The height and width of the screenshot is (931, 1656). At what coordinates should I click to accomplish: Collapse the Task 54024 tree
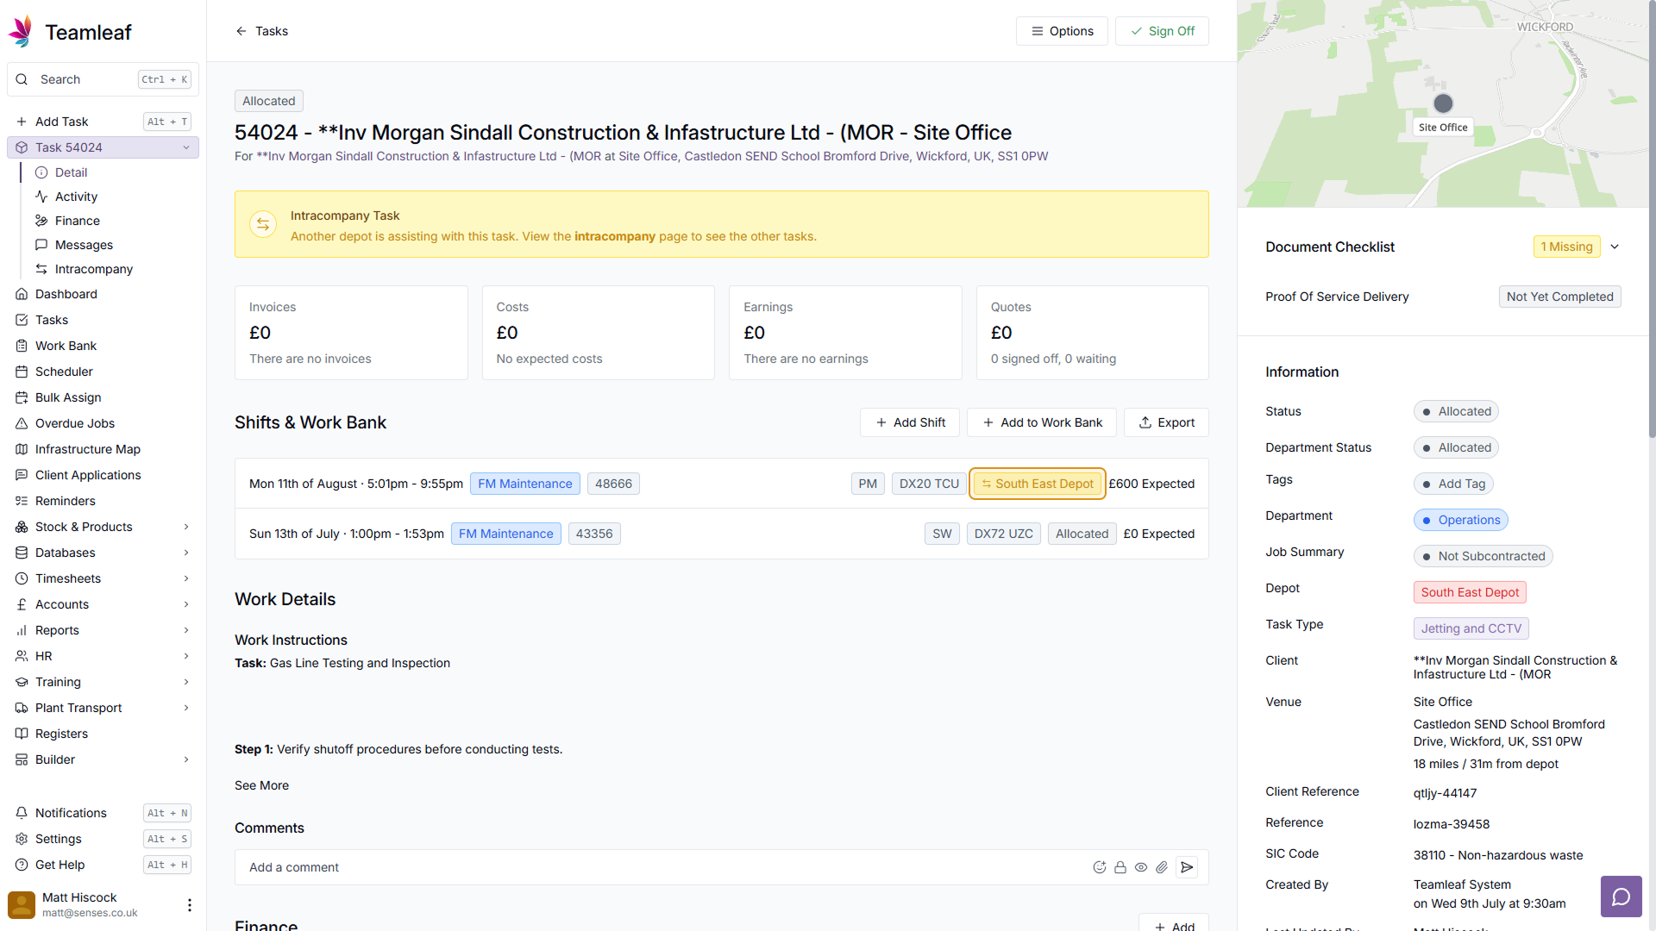click(185, 147)
